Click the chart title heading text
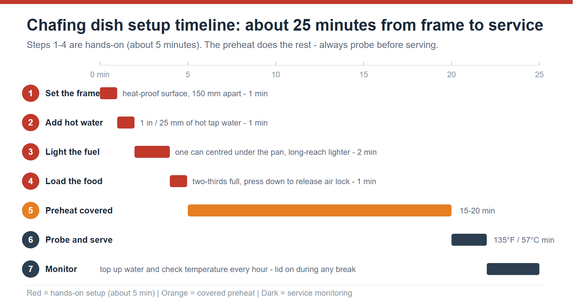Viewport: 586px width, 301px height. 285,25
